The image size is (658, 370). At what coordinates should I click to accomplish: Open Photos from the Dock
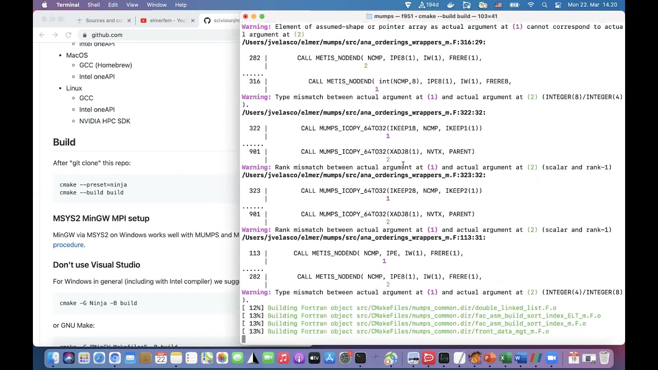coord(222,358)
